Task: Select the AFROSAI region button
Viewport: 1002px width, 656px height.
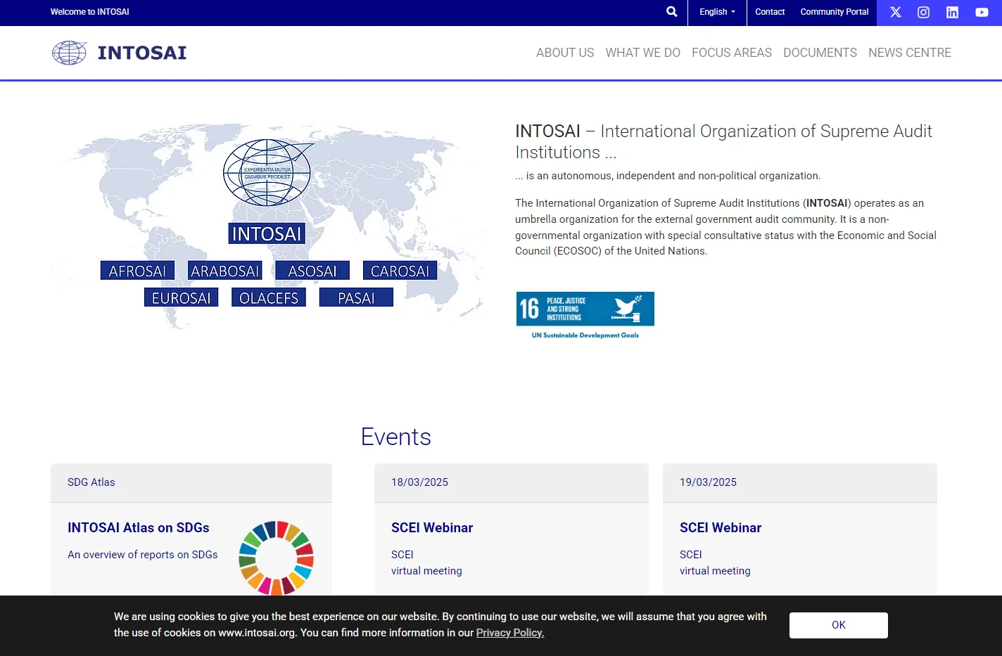Action: (137, 271)
